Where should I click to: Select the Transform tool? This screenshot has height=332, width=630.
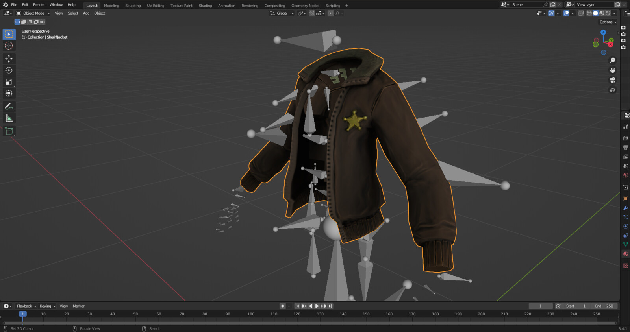9,93
